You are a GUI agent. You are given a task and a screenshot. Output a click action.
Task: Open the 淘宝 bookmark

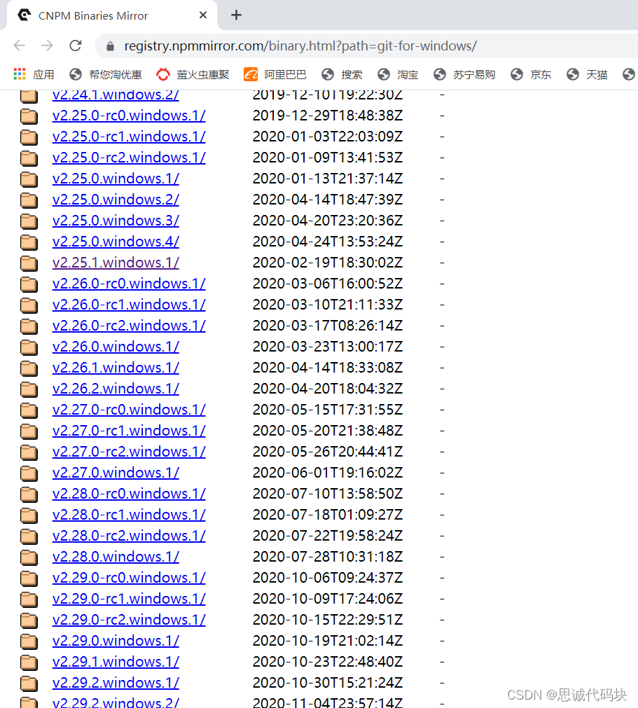coord(398,74)
